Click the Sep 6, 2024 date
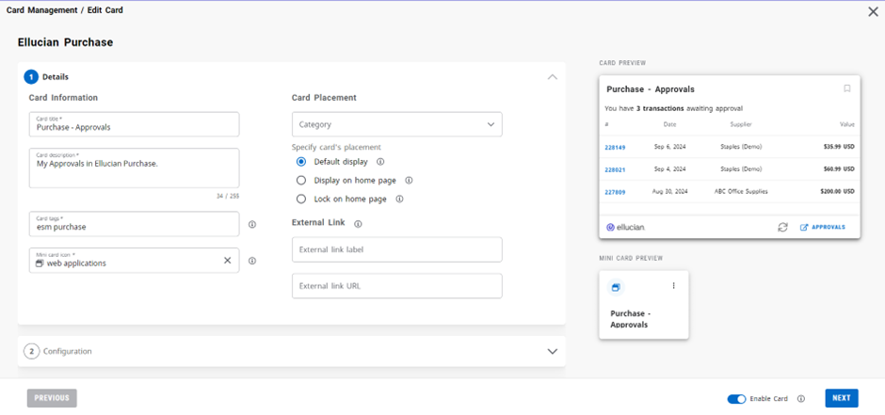 click(x=670, y=147)
